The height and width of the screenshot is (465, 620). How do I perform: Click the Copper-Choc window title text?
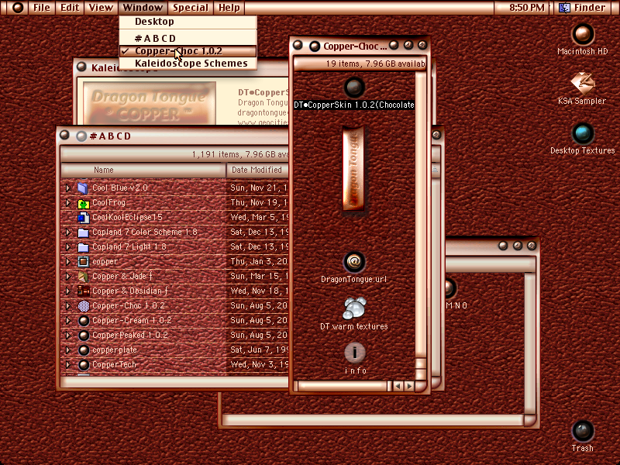click(355, 46)
